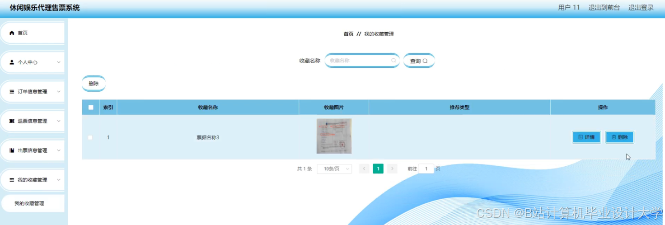Click the trash icon on row 删除 button
The image size is (665, 225).
[613, 137]
